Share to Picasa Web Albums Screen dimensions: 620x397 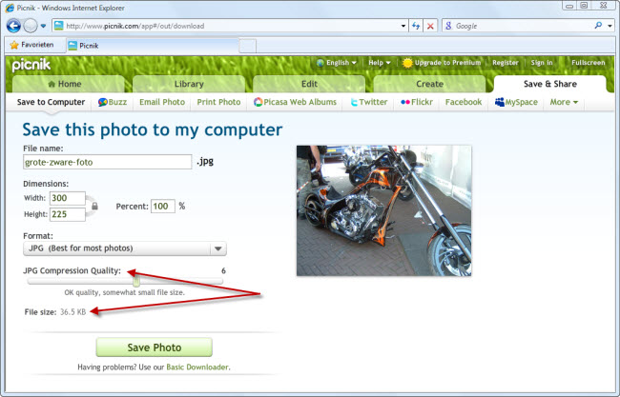(295, 102)
